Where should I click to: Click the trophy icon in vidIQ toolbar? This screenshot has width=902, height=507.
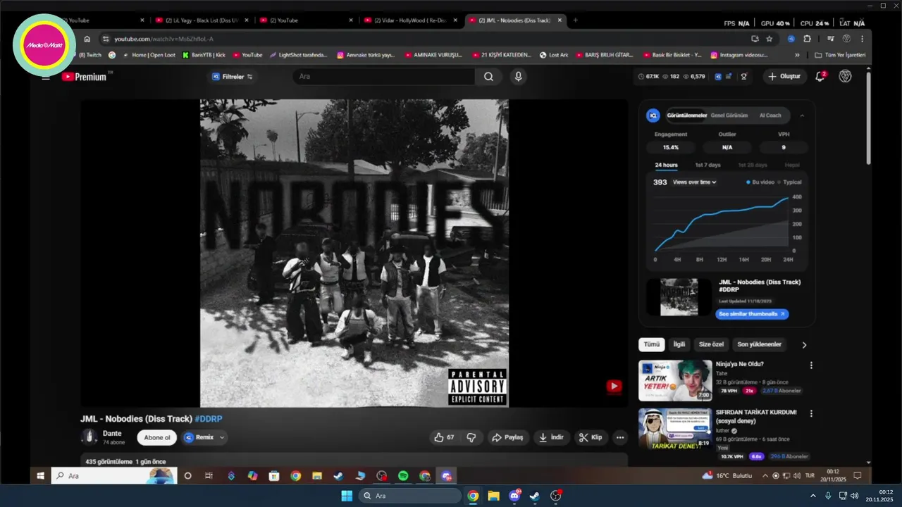click(744, 76)
